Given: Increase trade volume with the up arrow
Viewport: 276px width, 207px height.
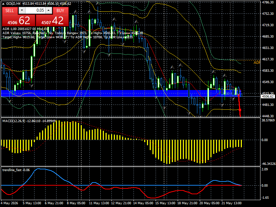Looking at the screenshot, I should (49, 10).
